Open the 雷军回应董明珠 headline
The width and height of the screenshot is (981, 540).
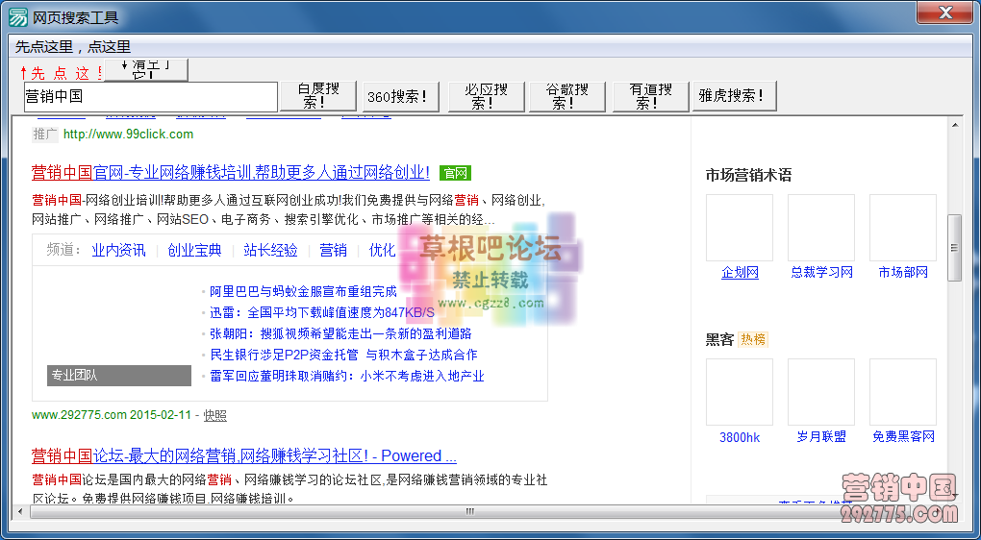coord(347,377)
